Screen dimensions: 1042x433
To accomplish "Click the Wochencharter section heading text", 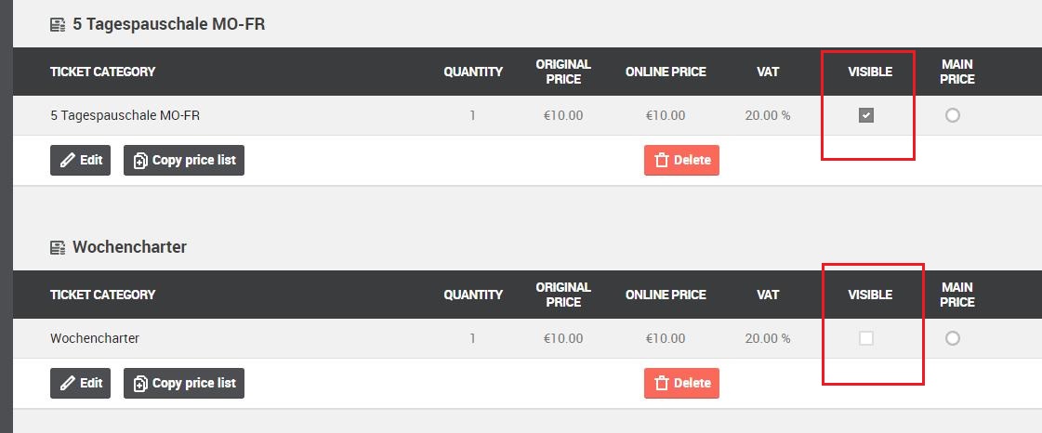I will pos(129,247).
